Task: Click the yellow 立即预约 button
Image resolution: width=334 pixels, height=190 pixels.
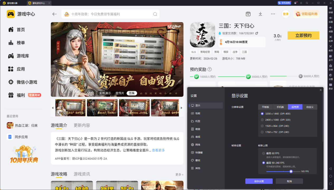Action: point(303,36)
